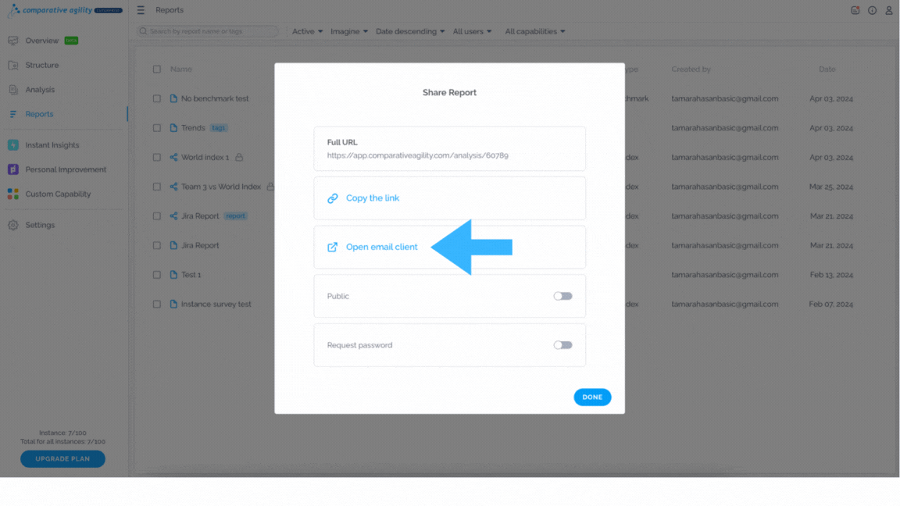This screenshot has width=900, height=506.
Task: Open Personal Improvement section
Action: coord(64,169)
